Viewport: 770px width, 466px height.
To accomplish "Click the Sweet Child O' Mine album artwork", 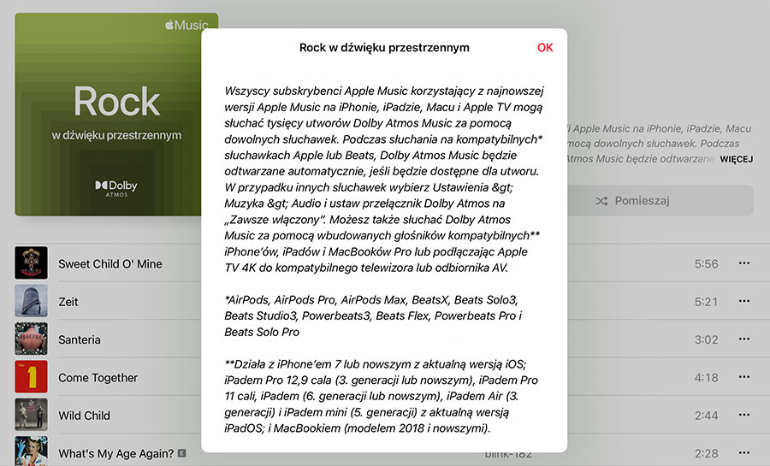I will (31, 263).
